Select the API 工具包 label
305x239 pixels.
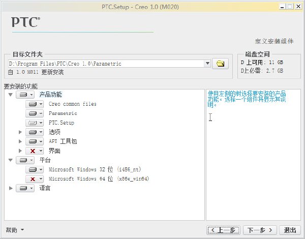tap(63, 141)
